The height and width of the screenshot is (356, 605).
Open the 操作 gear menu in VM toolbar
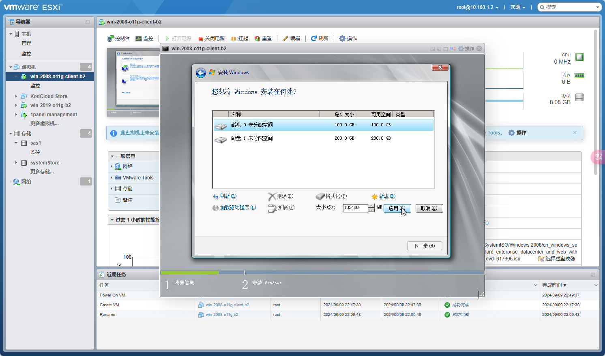[348, 38]
